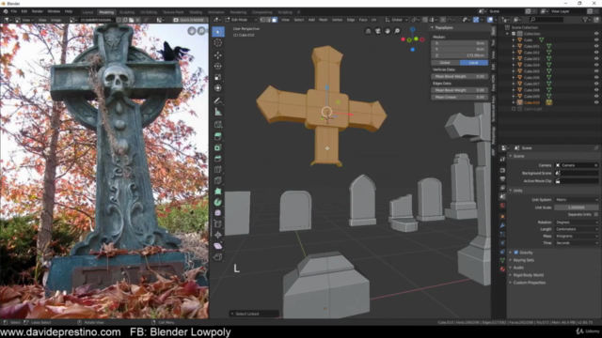Select the Move tool in viewport toolbar

click(217, 55)
